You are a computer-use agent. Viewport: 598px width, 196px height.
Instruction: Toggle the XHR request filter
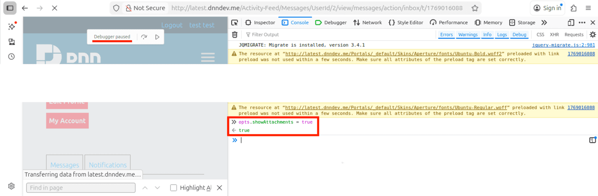[554, 35]
